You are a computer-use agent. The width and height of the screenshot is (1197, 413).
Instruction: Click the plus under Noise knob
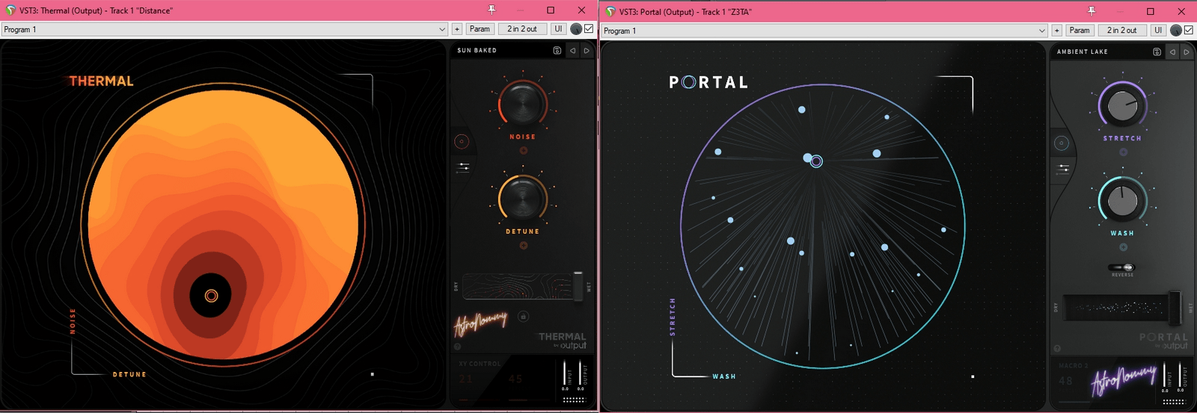523,151
